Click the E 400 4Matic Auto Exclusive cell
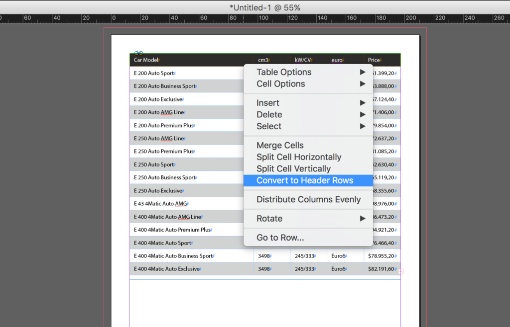 pyautogui.click(x=192, y=269)
